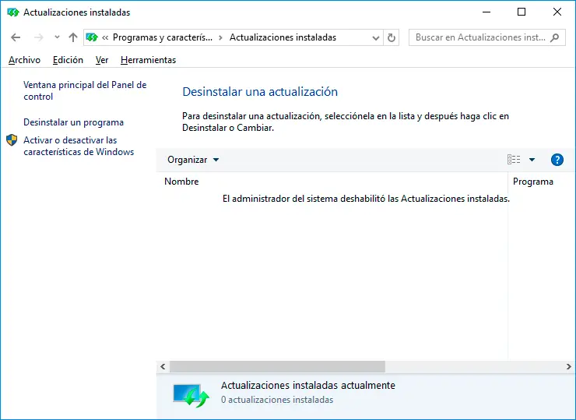Open the Herramientas menu
Viewport: 576px width, 420px height.
(x=148, y=60)
